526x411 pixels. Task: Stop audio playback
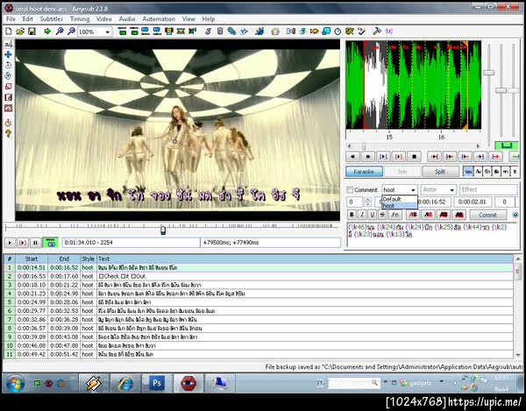[414, 156]
